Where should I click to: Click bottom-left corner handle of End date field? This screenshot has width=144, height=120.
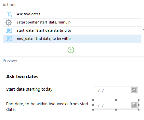click(x=93, y=110)
